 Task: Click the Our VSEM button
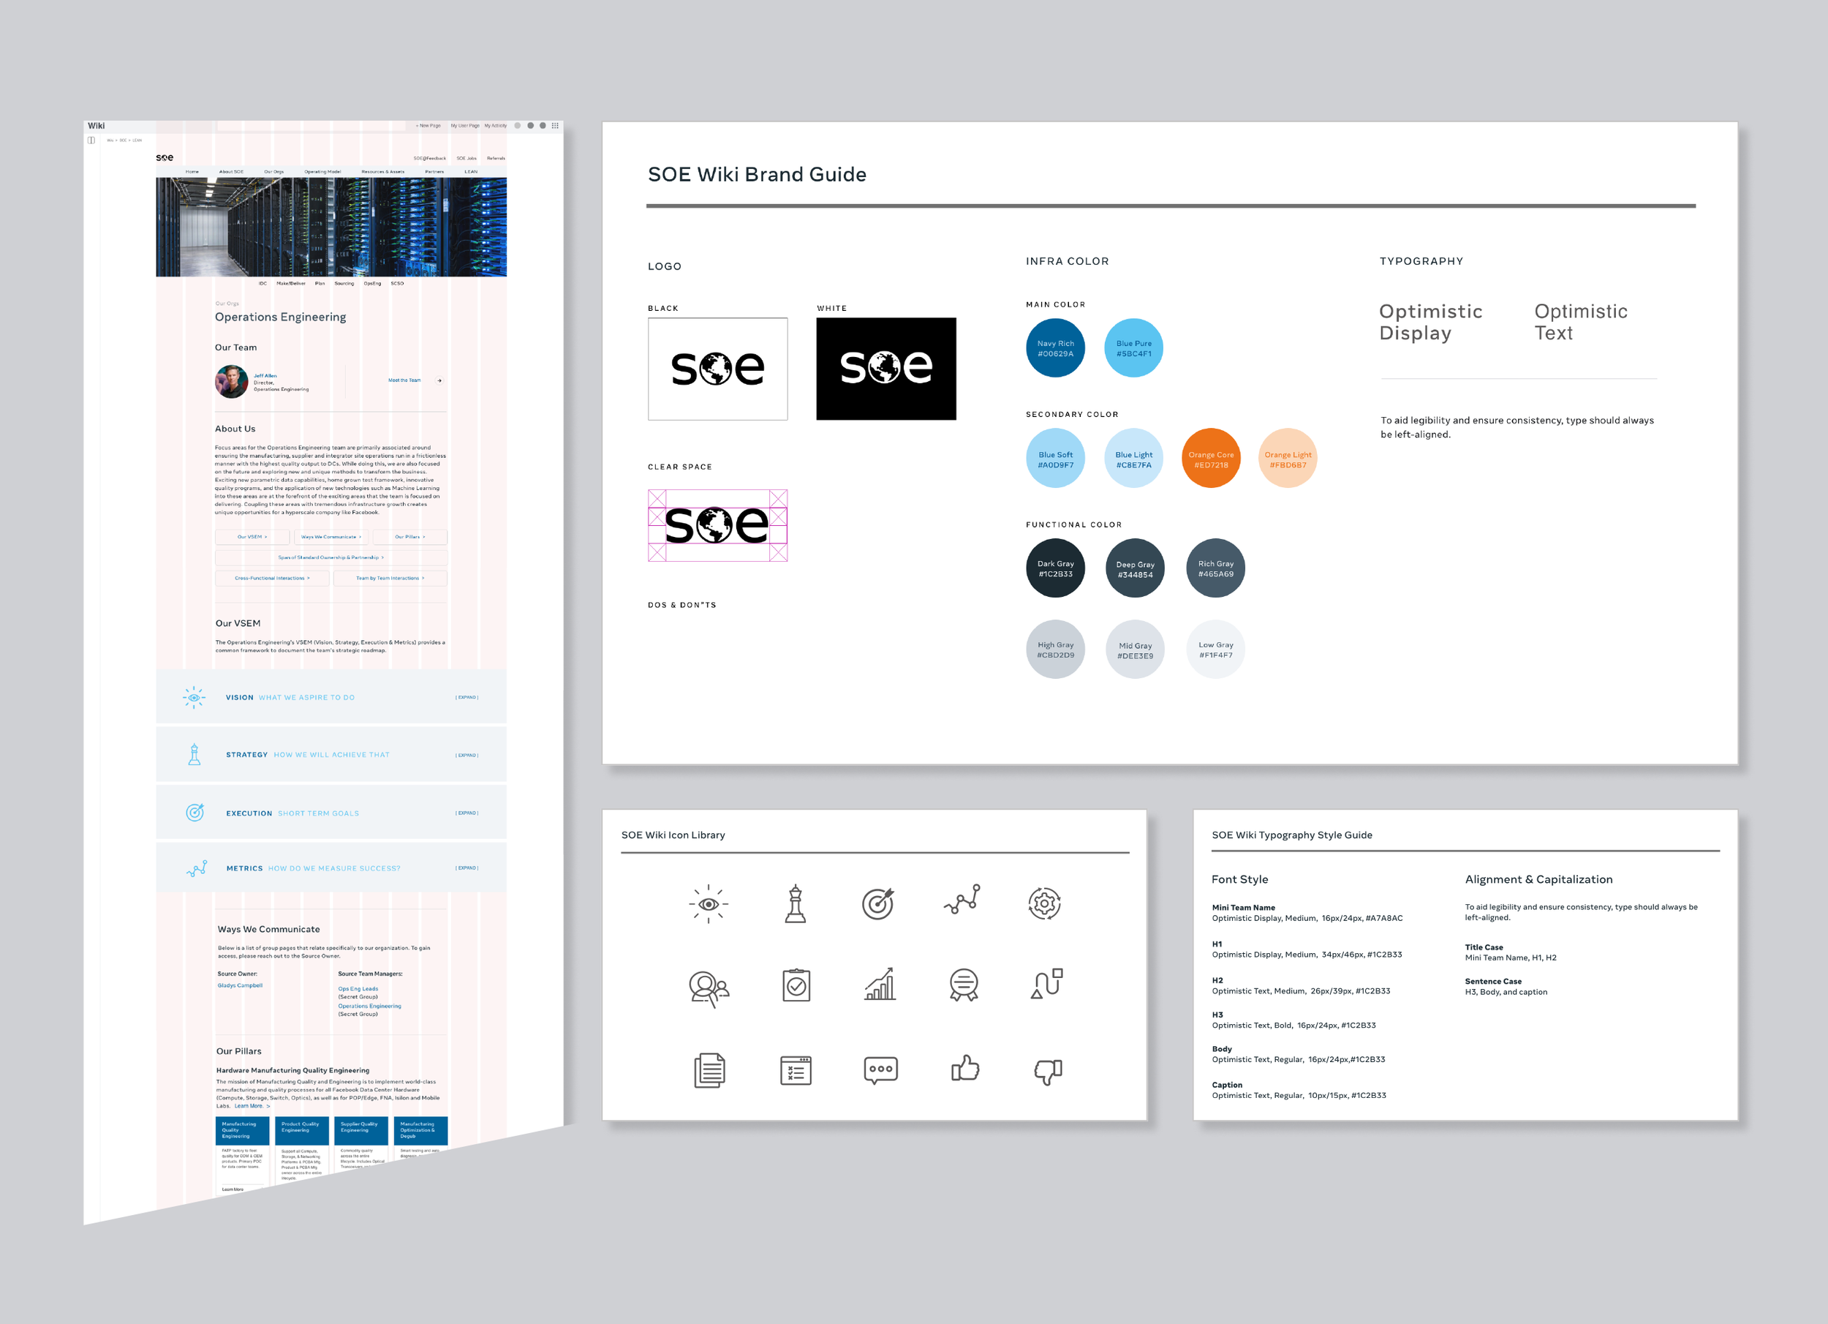click(x=252, y=537)
